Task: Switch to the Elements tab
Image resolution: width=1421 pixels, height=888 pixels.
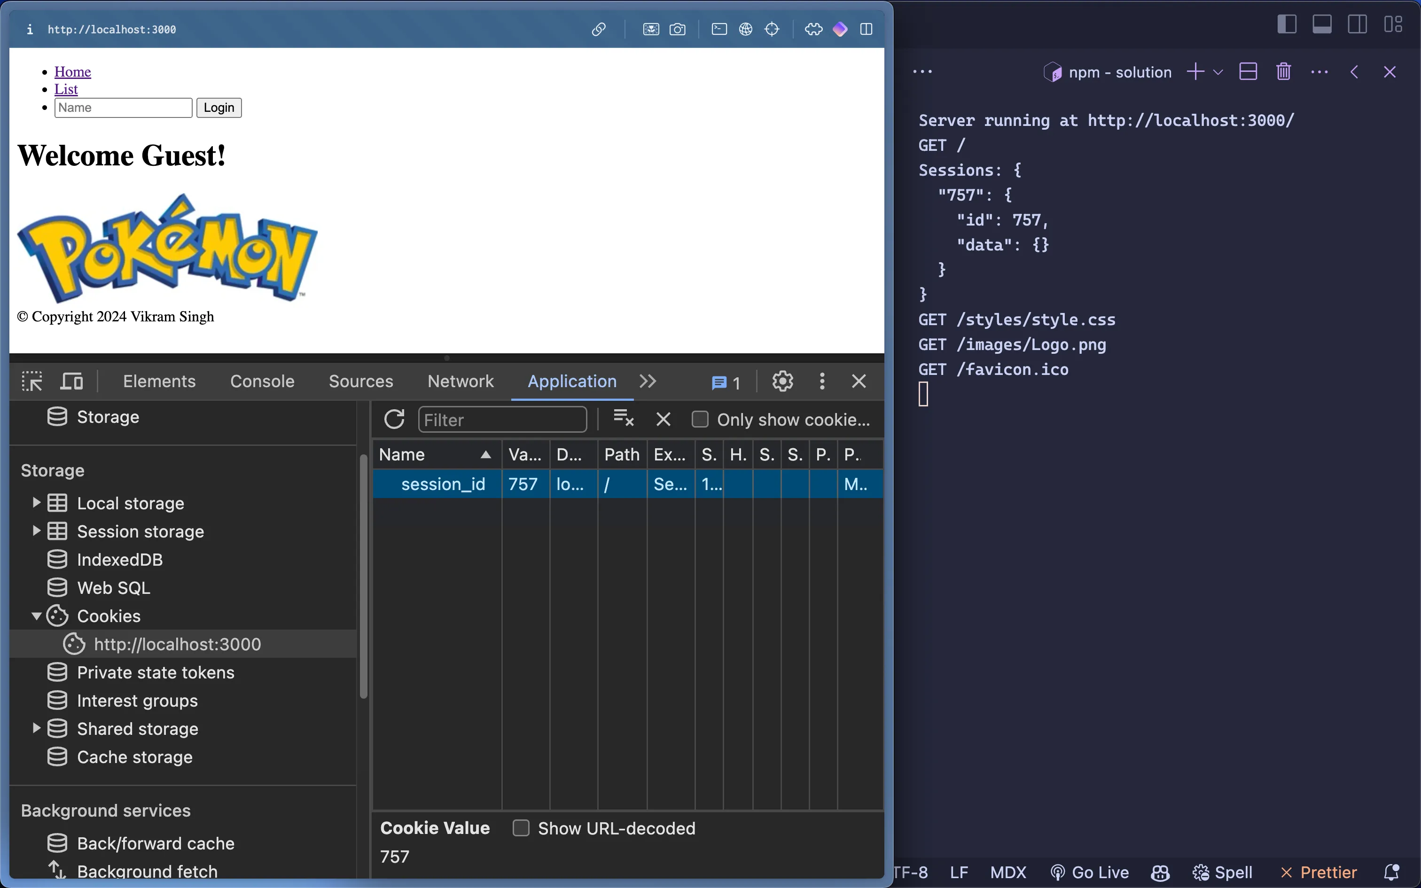Action: click(159, 381)
